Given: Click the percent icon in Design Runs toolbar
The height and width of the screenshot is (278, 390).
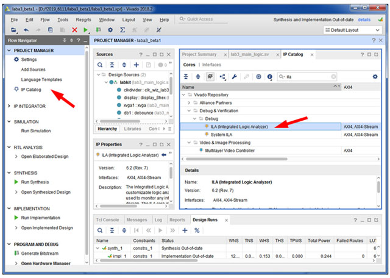Looking at the screenshot, I should [197, 230].
